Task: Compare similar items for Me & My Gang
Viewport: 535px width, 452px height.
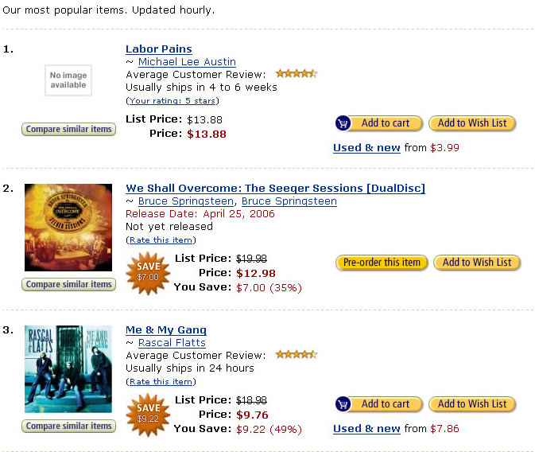Action: (x=68, y=427)
